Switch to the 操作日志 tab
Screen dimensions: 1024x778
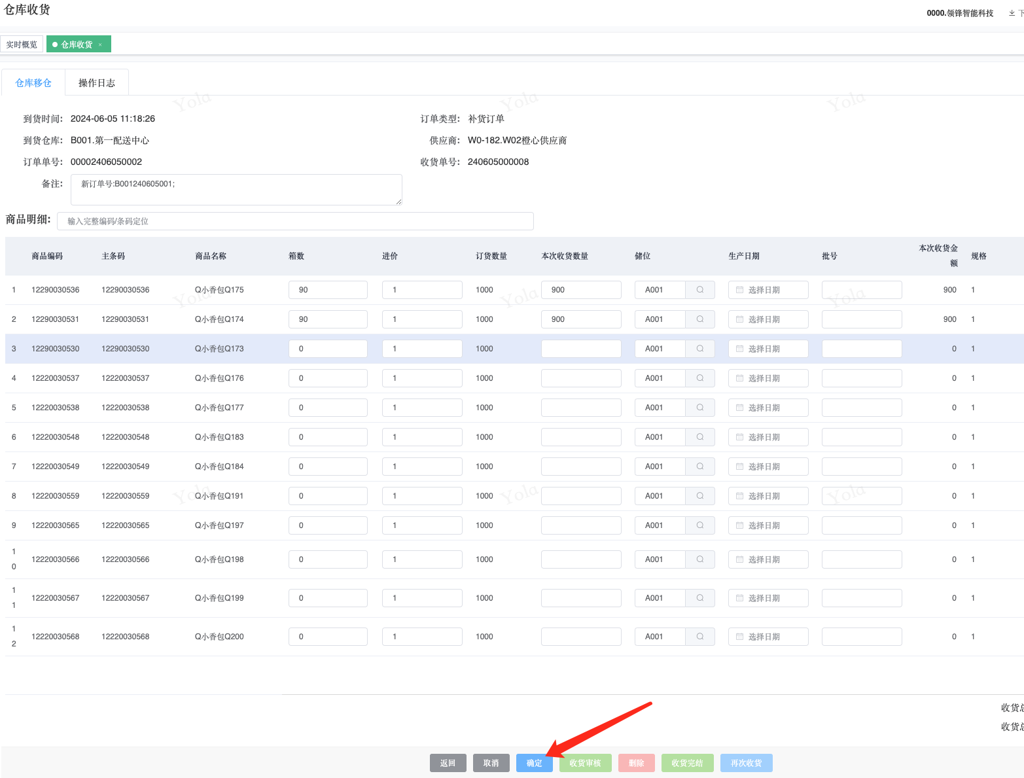(x=96, y=83)
